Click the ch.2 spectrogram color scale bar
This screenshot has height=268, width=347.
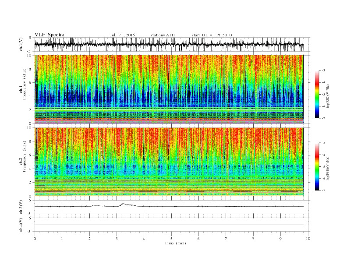317,167
